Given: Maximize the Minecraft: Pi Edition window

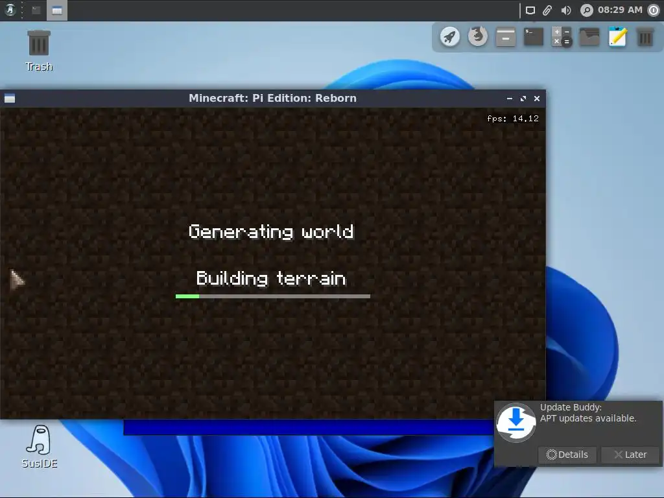Looking at the screenshot, I should coord(523,99).
